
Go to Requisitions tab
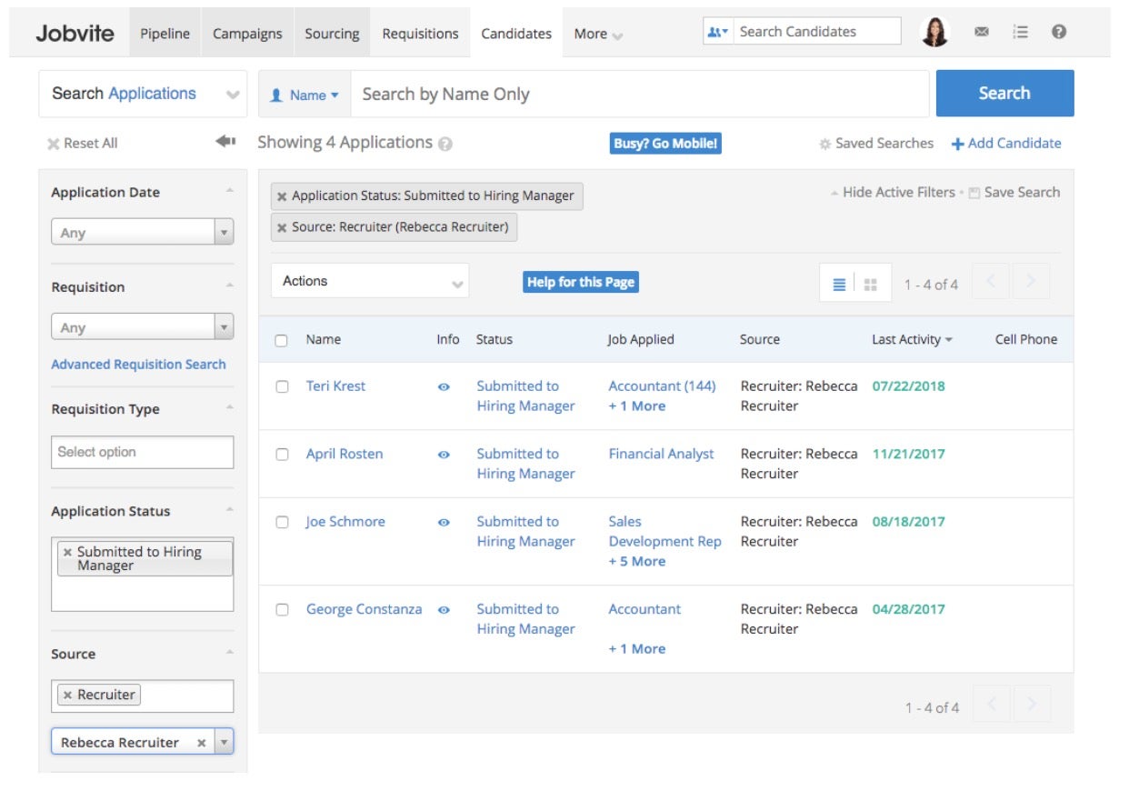click(420, 34)
